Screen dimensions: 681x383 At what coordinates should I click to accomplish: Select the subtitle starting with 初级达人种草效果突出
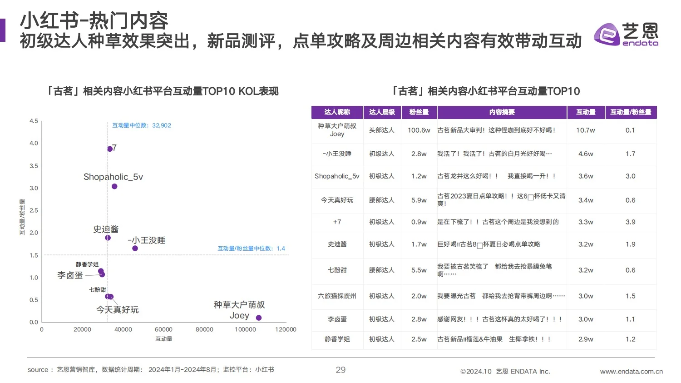coord(301,41)
